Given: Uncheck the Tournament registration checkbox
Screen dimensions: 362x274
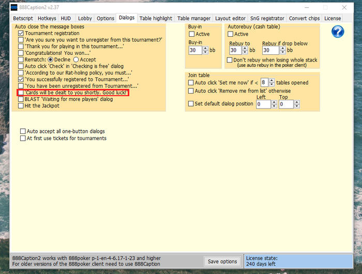Looking at the screenshot, I should (x=21, y=33).
